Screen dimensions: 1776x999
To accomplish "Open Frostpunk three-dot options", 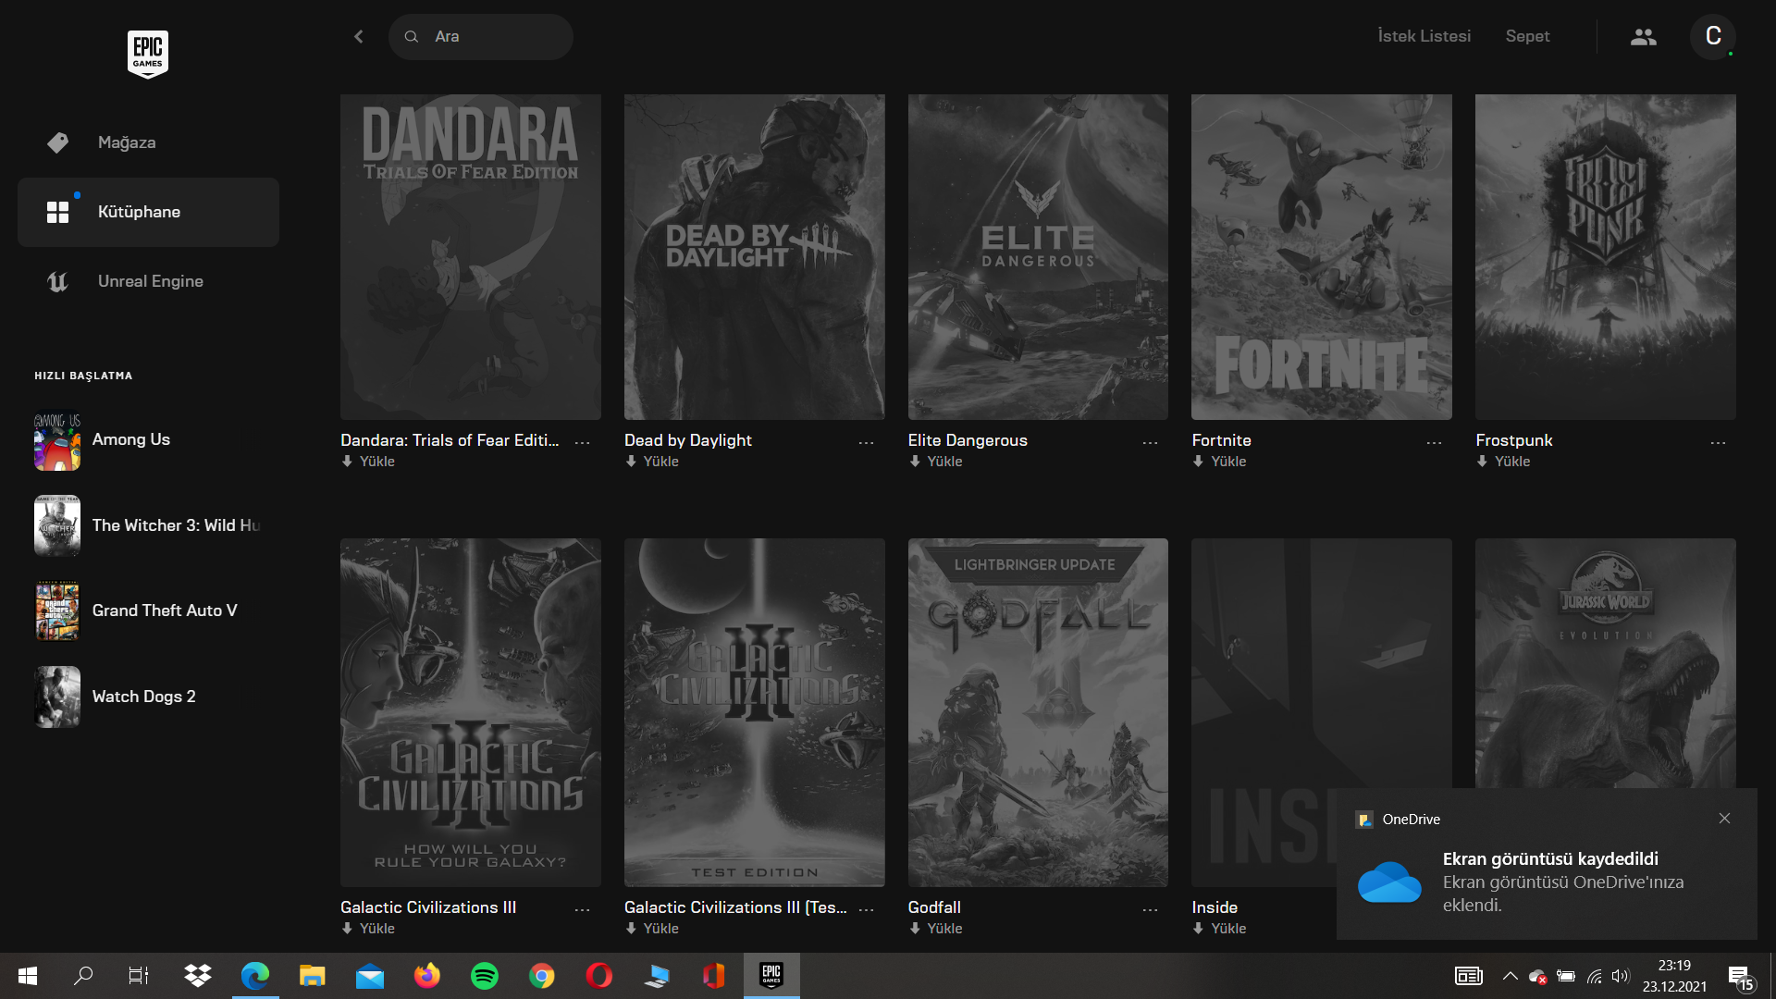I will tap(1718, 443).
